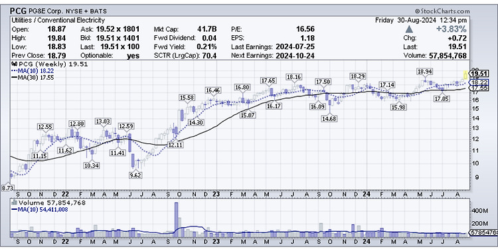Click the Optionable value yes
Image resolution: width=498 pixels, height=251 pixels.
[x=133, y=56]
